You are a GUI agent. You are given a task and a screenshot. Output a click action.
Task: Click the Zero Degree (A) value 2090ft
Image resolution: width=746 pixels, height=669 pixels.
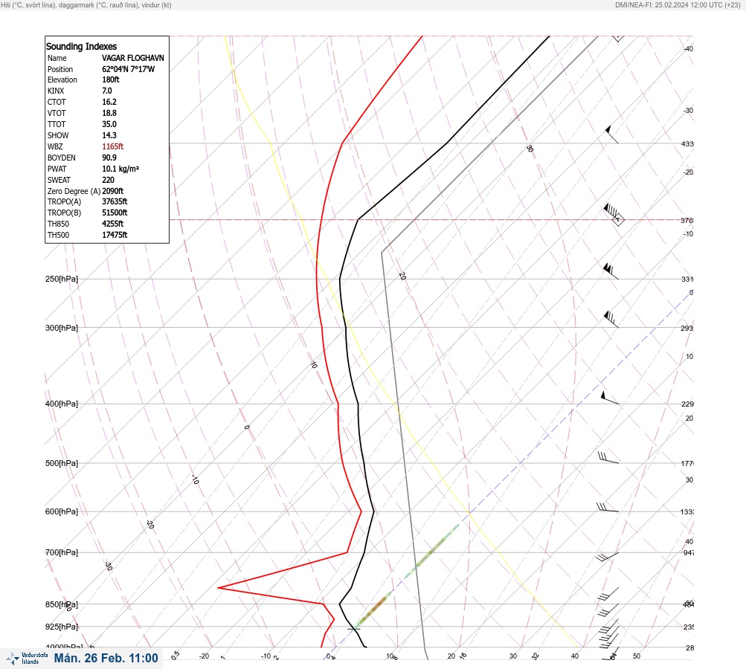[x=113, y=191]
